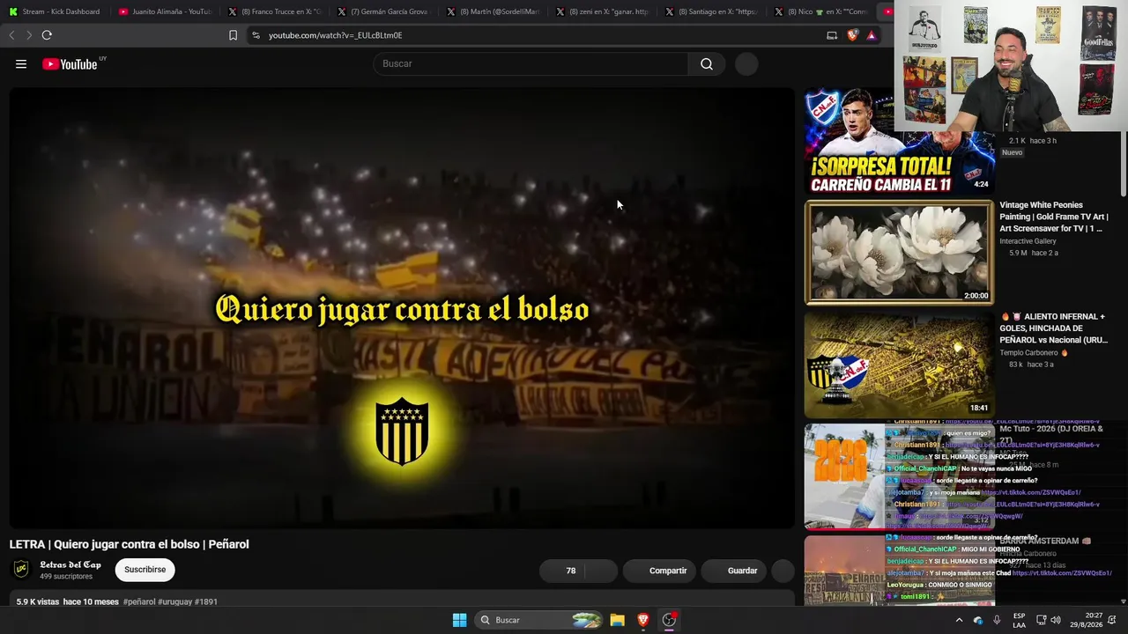Click the main video player area
Image resolution: width=1128 pixels, height=634 pixels.
pyautogui.click(x=402, y=308)
